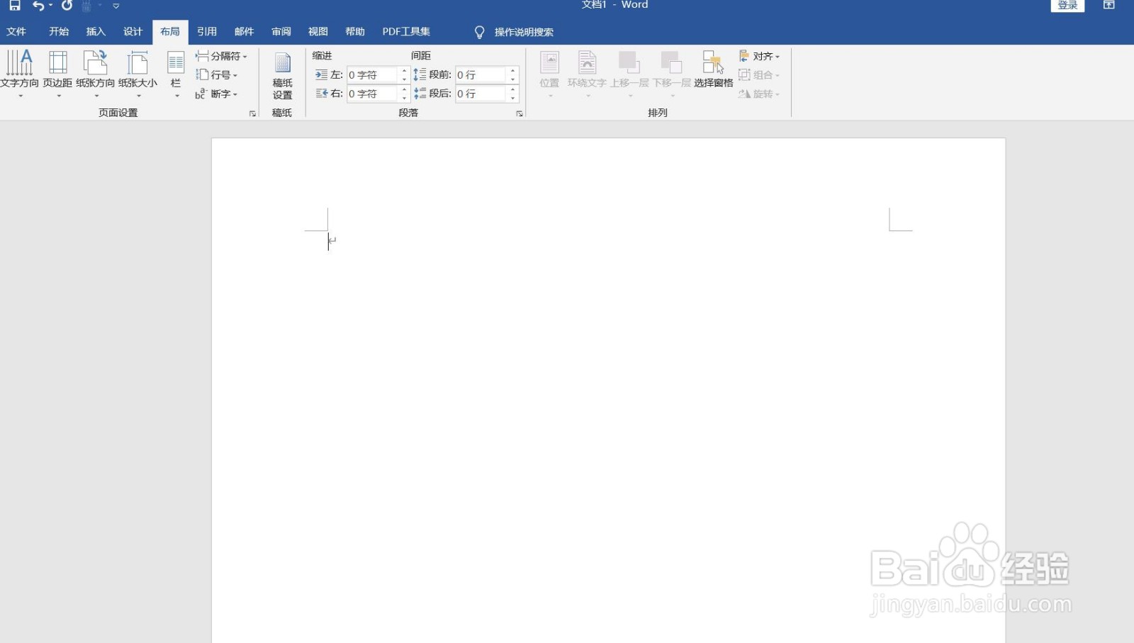Viewport: 1134px width, 643px height.
Task: Switch to the 开始 tab
Action: click(x=59, y=32)
